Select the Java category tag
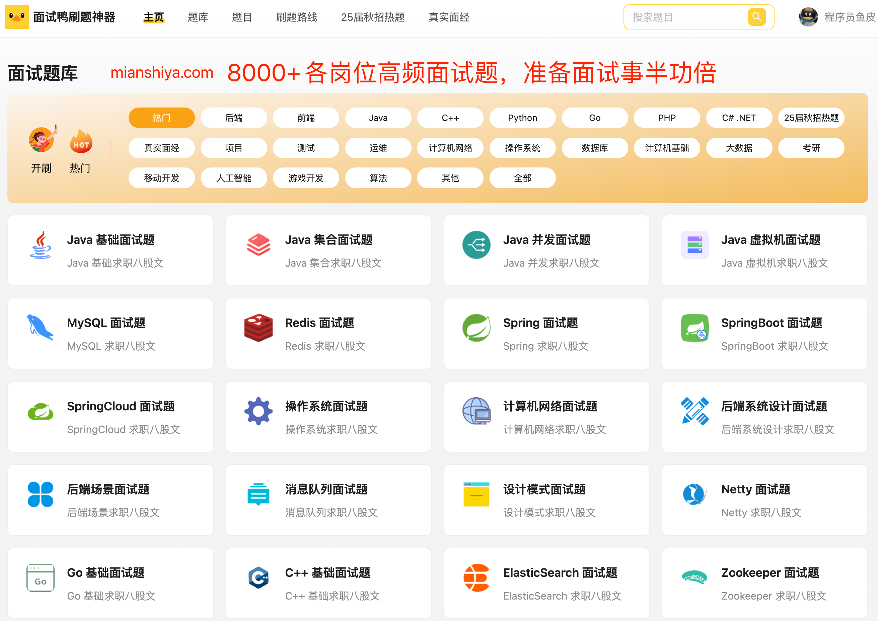Viewport: 878px width, 621px height. click(x=378, y=118)
